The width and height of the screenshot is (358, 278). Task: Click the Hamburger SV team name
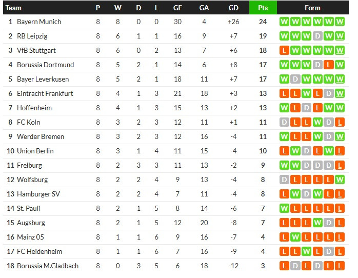38,194
